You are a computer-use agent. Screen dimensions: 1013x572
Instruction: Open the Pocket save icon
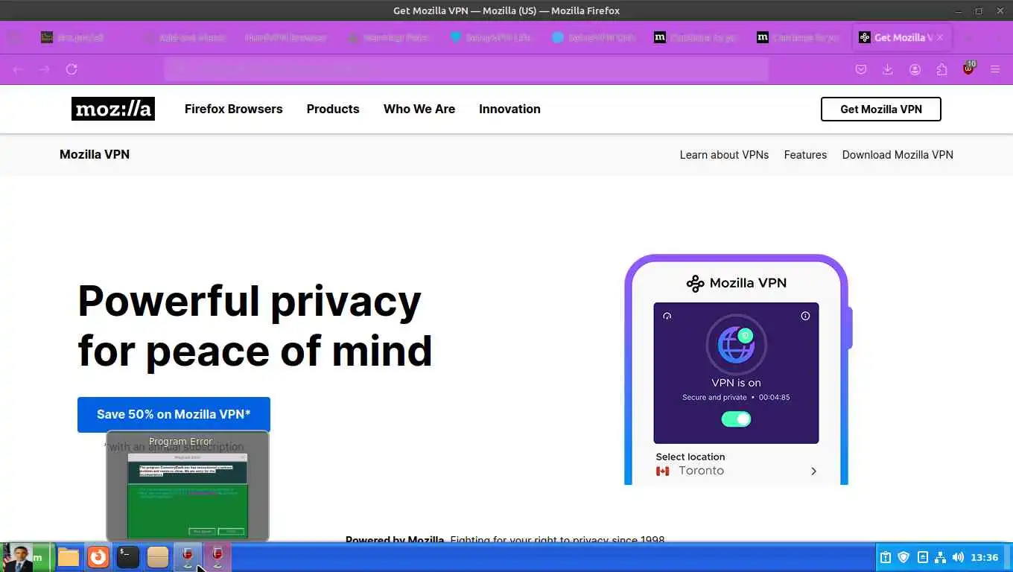(861, 69)
